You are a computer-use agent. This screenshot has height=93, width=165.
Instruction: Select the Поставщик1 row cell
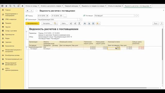pos(36,49)
